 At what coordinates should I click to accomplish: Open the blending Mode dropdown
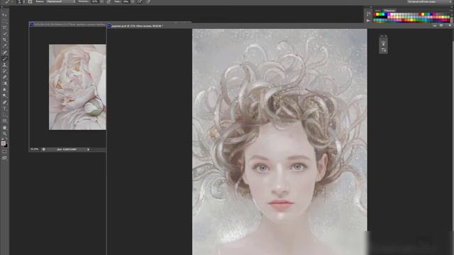coord(61,1)
